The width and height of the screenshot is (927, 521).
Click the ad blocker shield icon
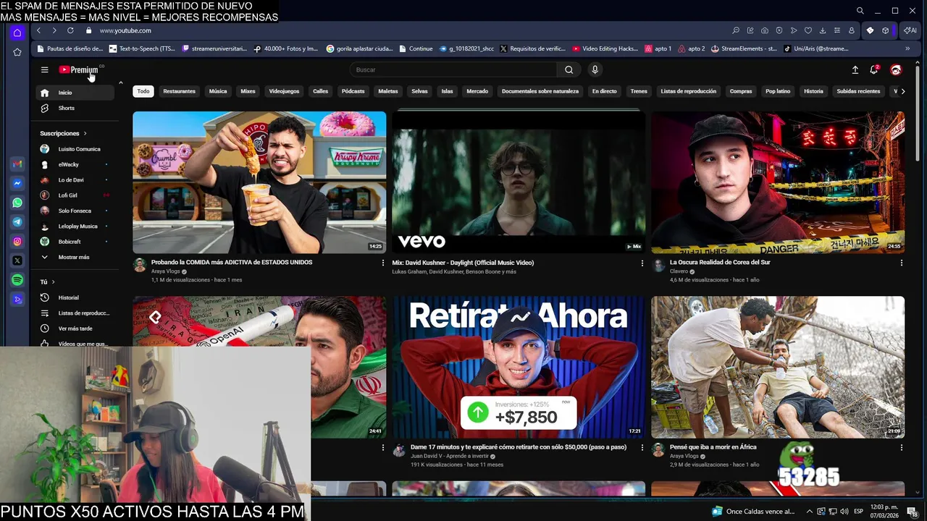(779, 30)
